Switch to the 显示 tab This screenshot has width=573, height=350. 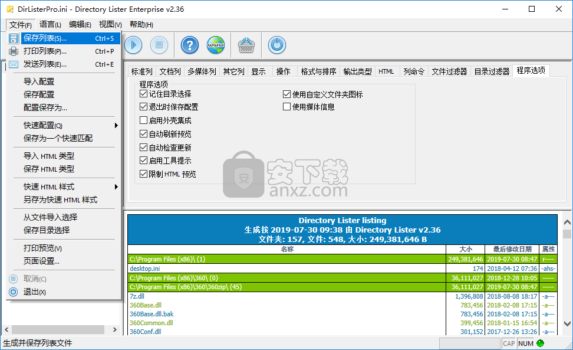tap(258, 71)
